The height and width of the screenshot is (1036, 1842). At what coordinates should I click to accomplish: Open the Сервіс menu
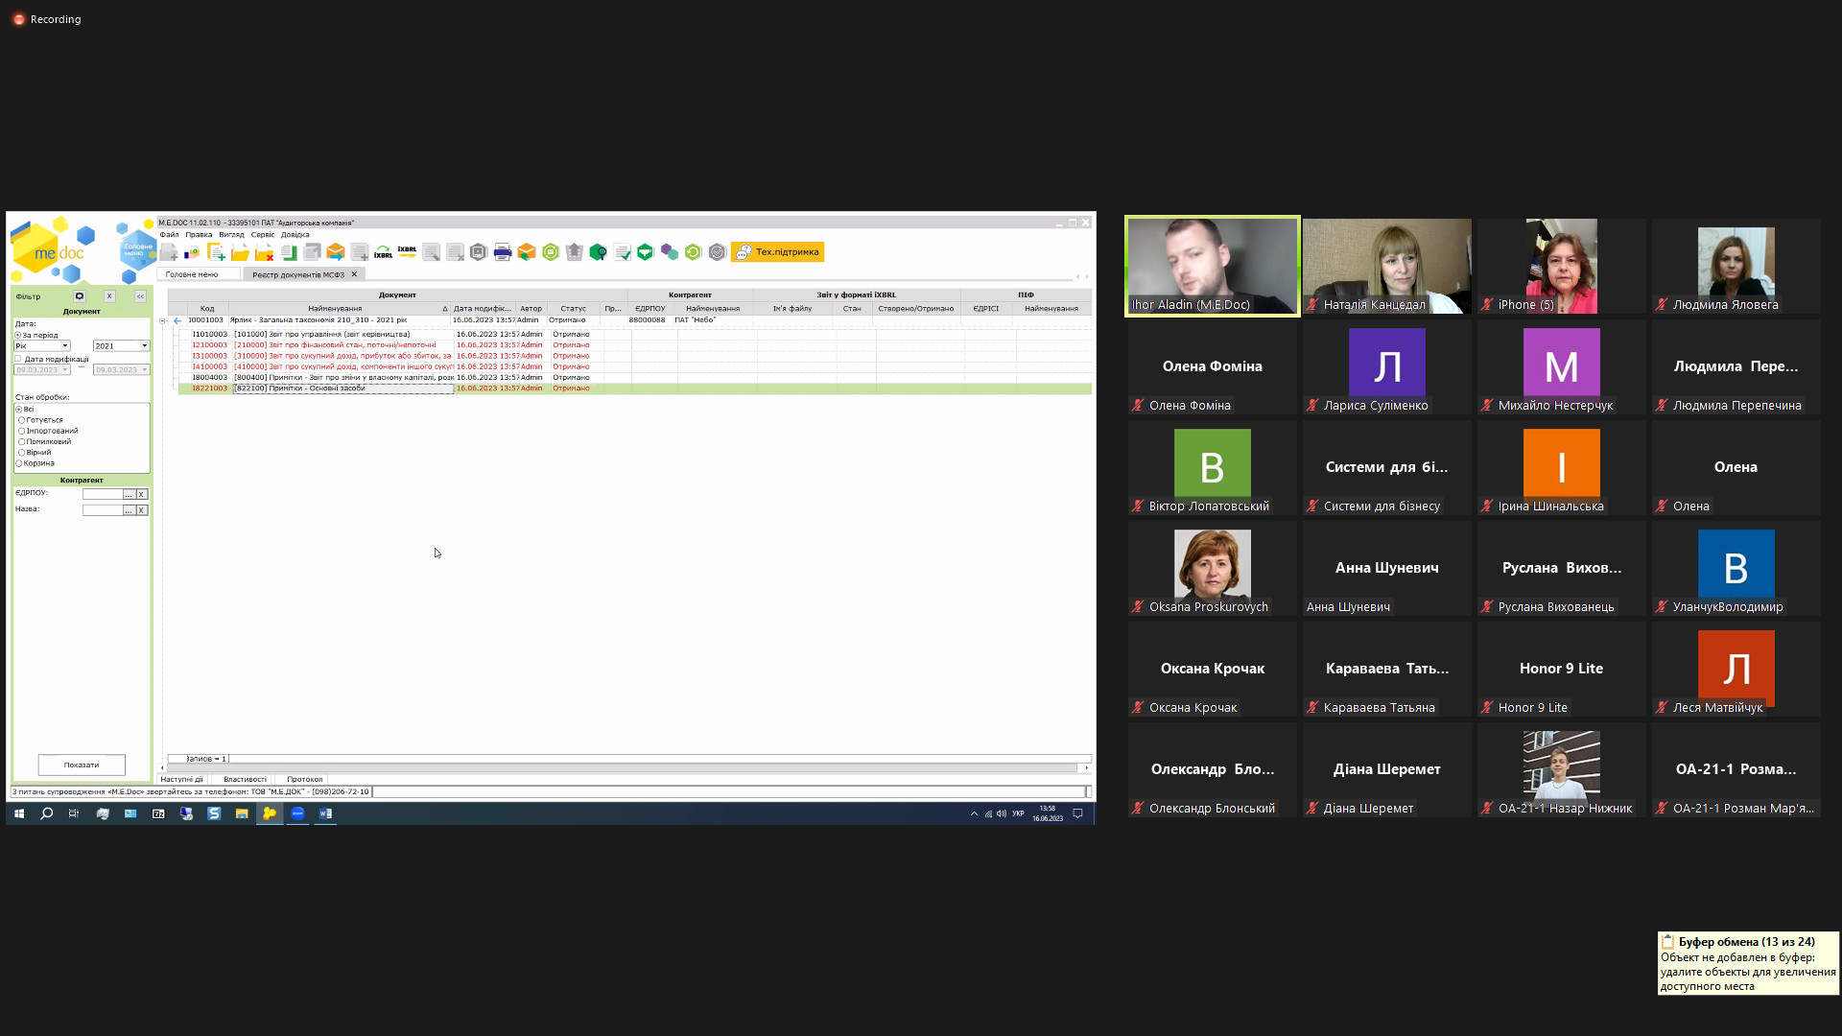(263, 235)
